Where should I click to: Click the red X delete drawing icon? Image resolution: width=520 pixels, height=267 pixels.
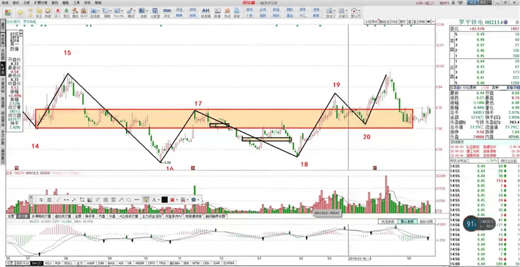[x=173, y=199]
